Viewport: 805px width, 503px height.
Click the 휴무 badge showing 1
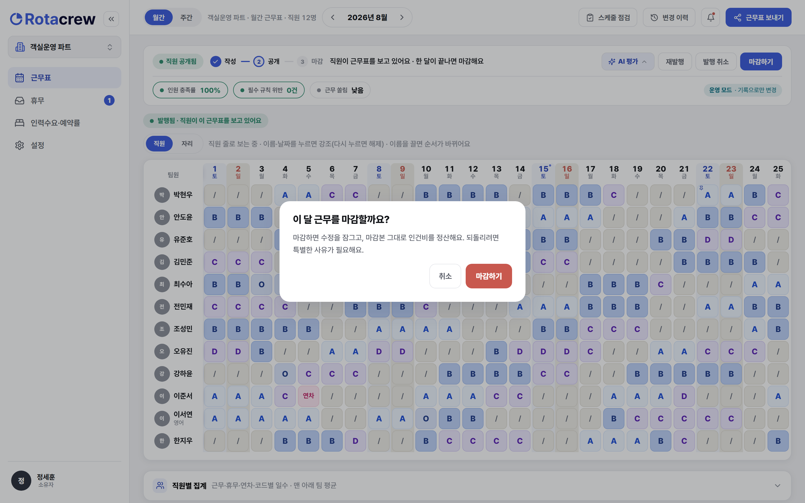(109, 101)
